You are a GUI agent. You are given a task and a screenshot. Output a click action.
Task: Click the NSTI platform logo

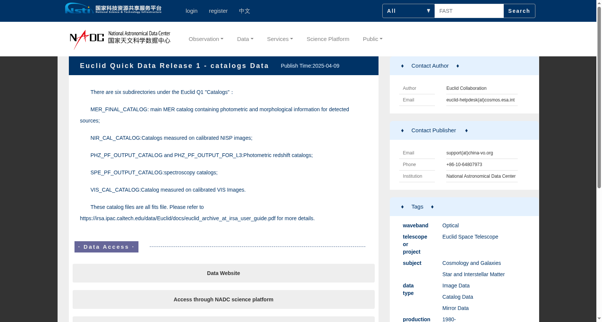click(x=113, y=8)
